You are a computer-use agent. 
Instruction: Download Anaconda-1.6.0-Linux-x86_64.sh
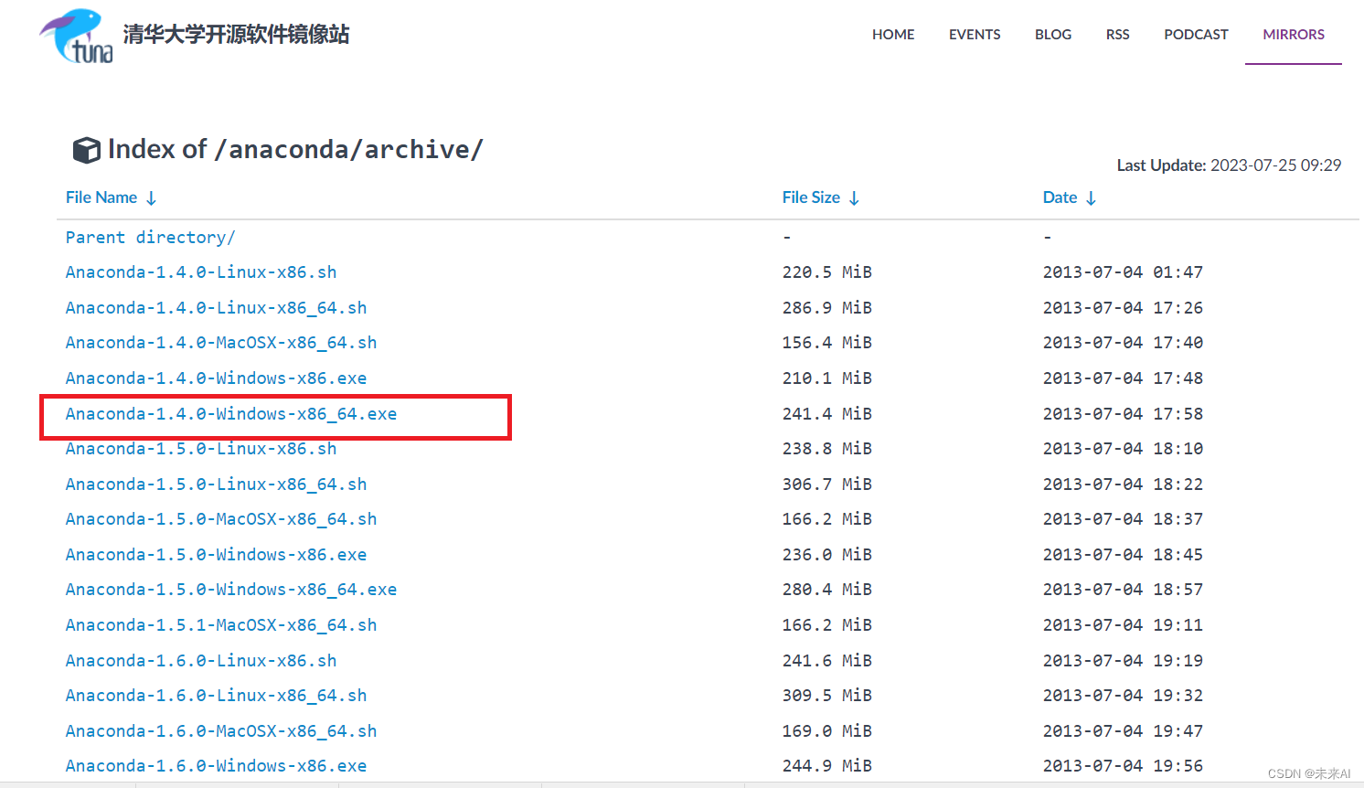tap(216, 696)
